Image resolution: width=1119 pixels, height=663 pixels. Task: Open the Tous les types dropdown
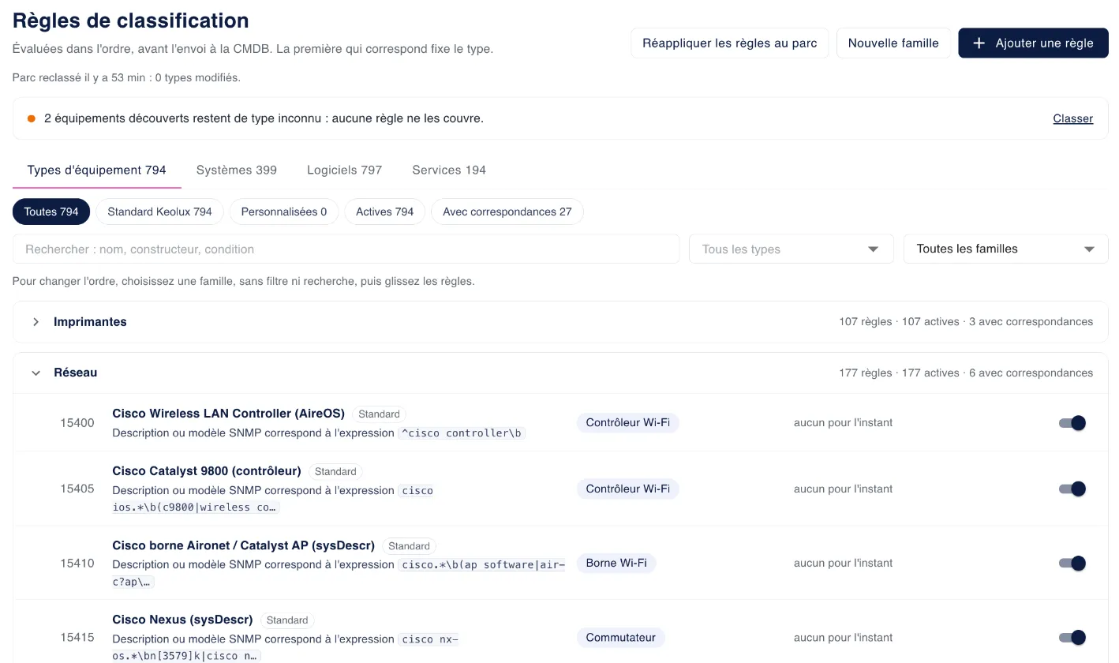[791, 249]
